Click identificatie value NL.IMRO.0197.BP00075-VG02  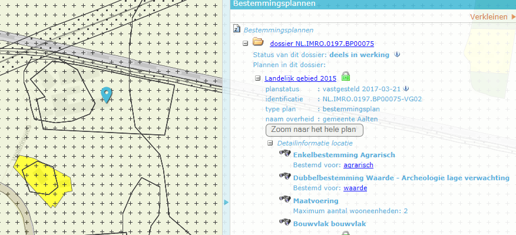(372, 99)
